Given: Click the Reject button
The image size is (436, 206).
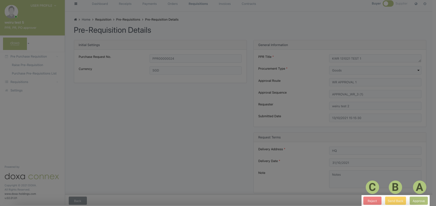Looking at the screenshot, I should [x=372, y=201].
